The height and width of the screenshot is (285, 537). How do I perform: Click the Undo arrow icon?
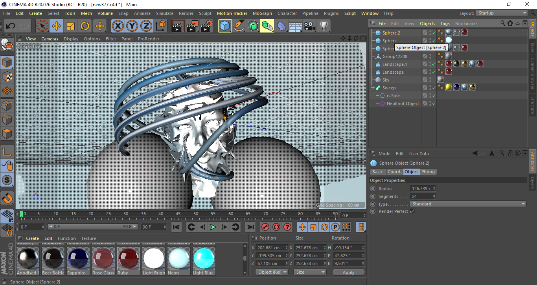tap(10, 26)
